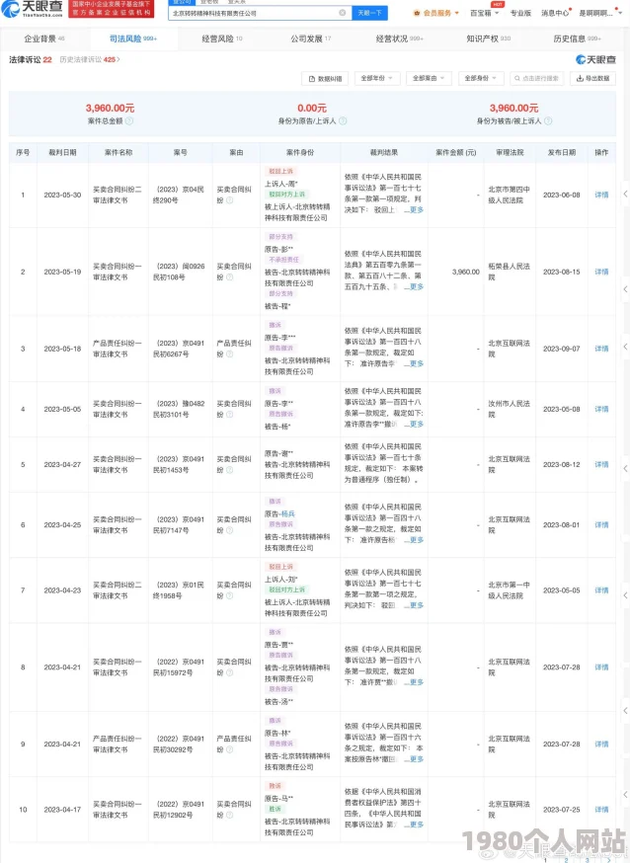The image size is (630, 863).
Task: Open 详情 for the first case row
Action: 601,195
